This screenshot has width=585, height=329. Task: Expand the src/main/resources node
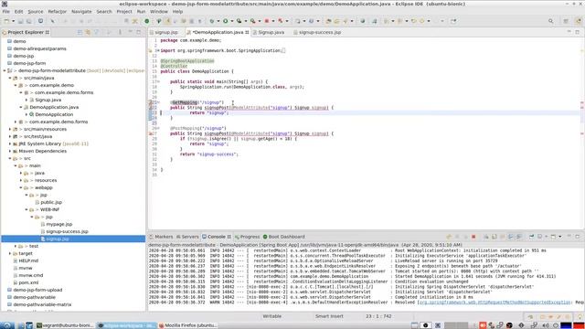(10, 129)
